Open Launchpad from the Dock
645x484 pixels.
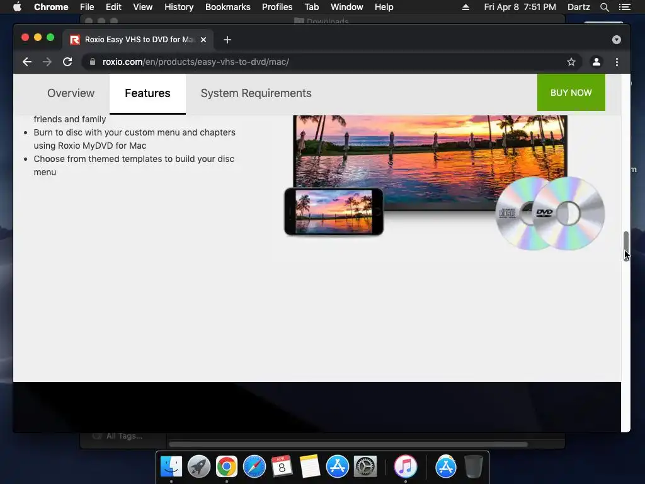(x=198, y=467)
